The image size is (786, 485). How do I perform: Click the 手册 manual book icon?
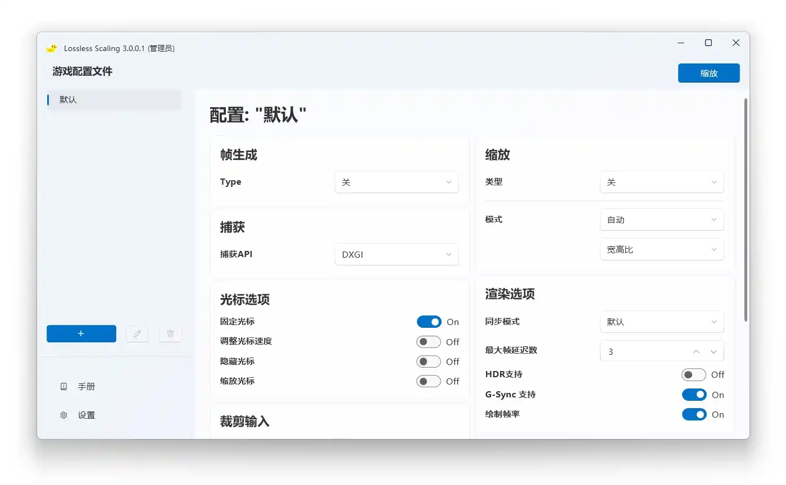[x=64, y=387]
